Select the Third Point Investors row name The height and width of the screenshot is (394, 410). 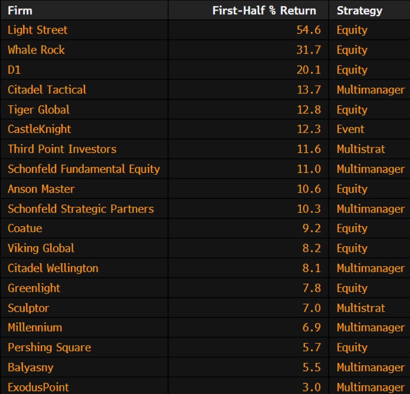62,149
